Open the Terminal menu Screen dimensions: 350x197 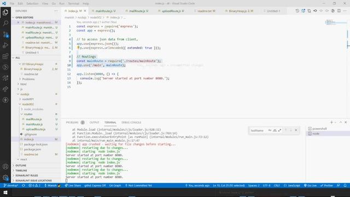pyautogui.click(x=74, y=4)
